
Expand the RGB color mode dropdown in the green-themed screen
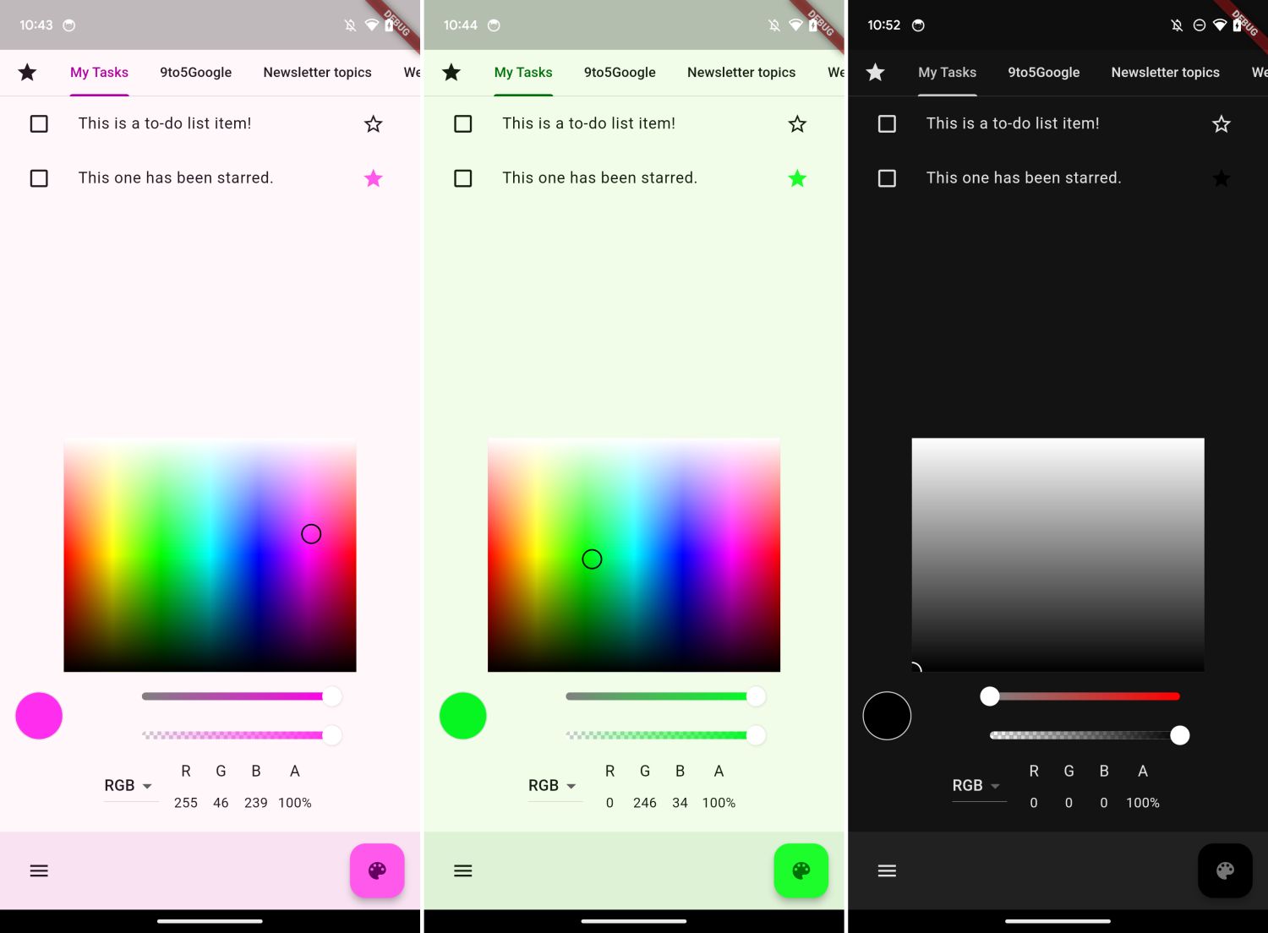(x=553, y=786)
